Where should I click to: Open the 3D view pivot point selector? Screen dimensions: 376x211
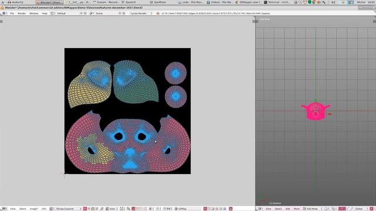pos(334,209)
